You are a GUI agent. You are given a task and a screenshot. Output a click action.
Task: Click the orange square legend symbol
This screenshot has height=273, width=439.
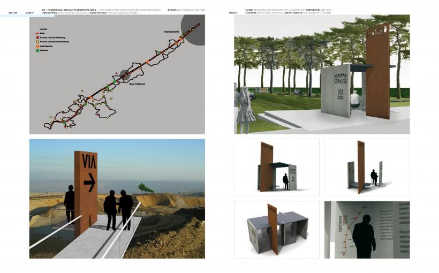[36, 46]
